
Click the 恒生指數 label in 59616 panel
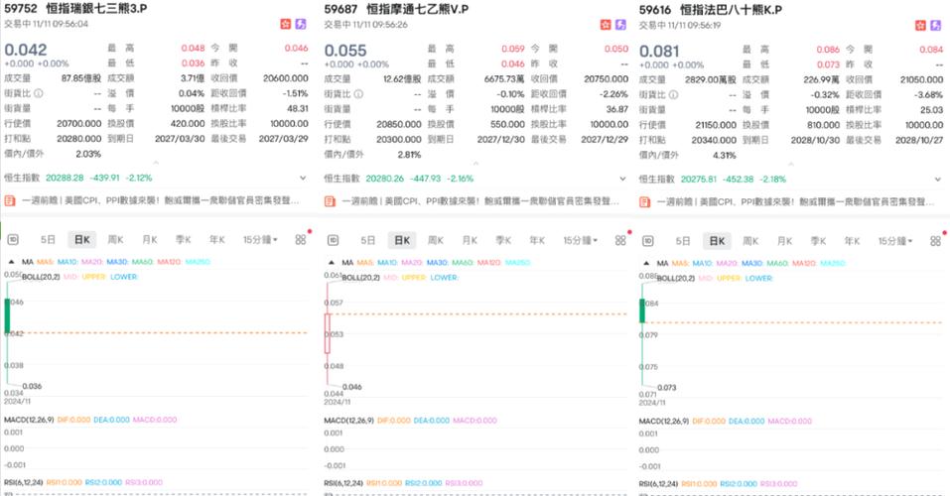pyautogui.click(x=657, y=180)
